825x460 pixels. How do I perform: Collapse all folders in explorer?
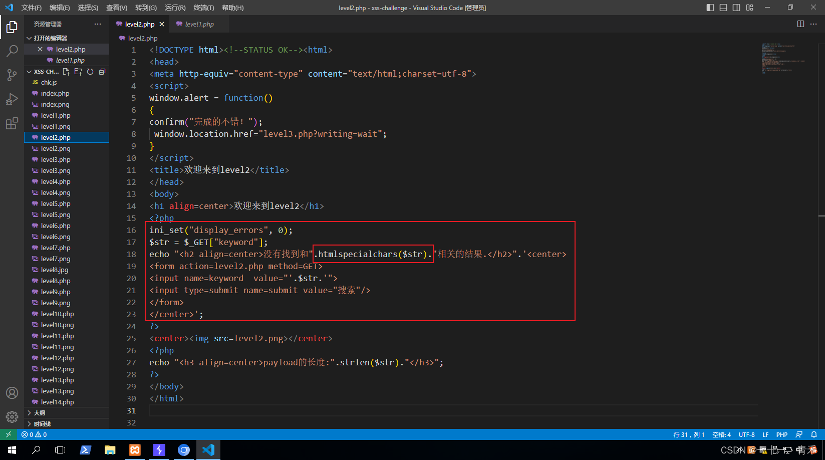(x=102, y=72)
